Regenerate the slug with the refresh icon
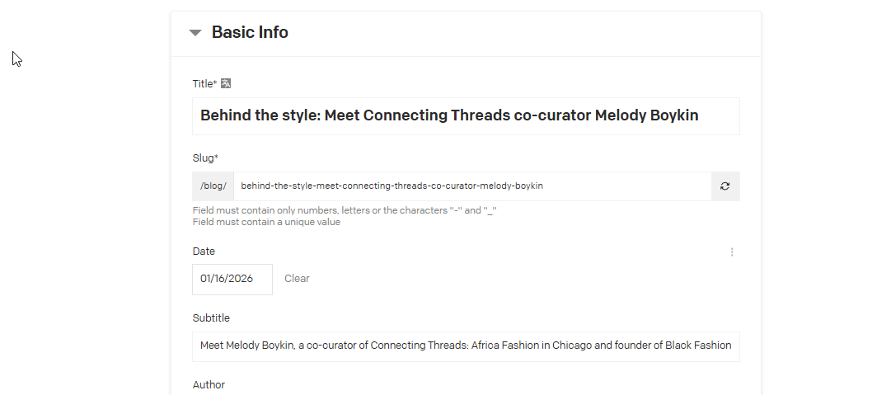The width and height of the screenshot is (891, 395). pyautogui.click(x=725, y=186)
